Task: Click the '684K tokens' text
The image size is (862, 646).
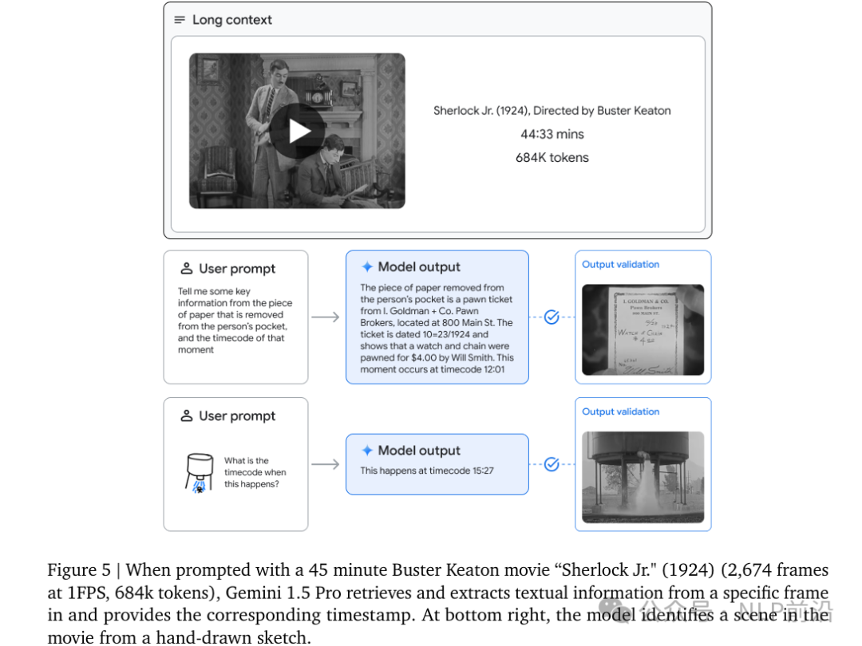Action: click(x=552, y=158)
